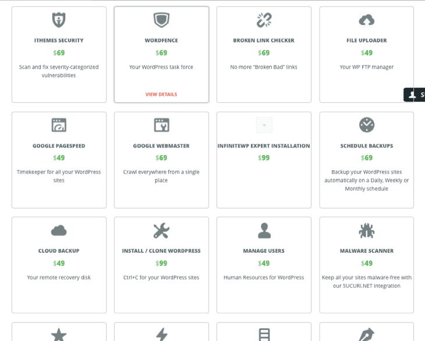Click the $69 price under Google Webmaster
425x341 pixels.
tap(161, 158)
